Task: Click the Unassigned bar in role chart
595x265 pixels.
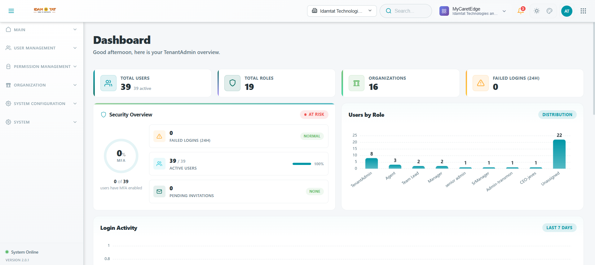Action: pos(559,154)
